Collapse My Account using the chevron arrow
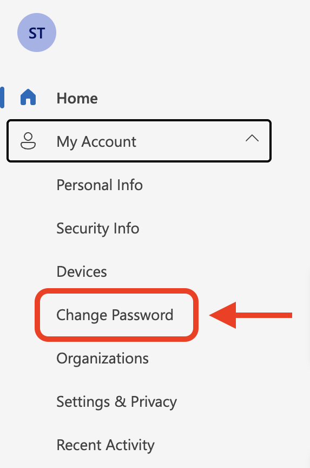This screenshot has height=468, width=310. tap(252, 138)
